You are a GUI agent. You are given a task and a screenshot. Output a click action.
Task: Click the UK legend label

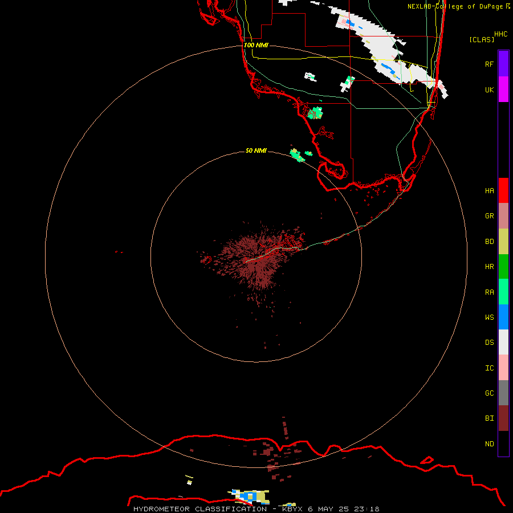(489, 89)
